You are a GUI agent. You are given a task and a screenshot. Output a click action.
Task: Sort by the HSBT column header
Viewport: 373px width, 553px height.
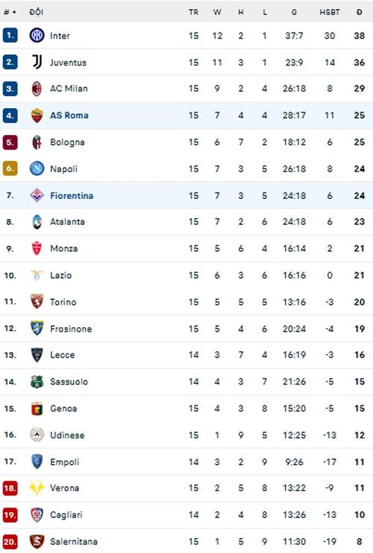(x=330, y=12)
